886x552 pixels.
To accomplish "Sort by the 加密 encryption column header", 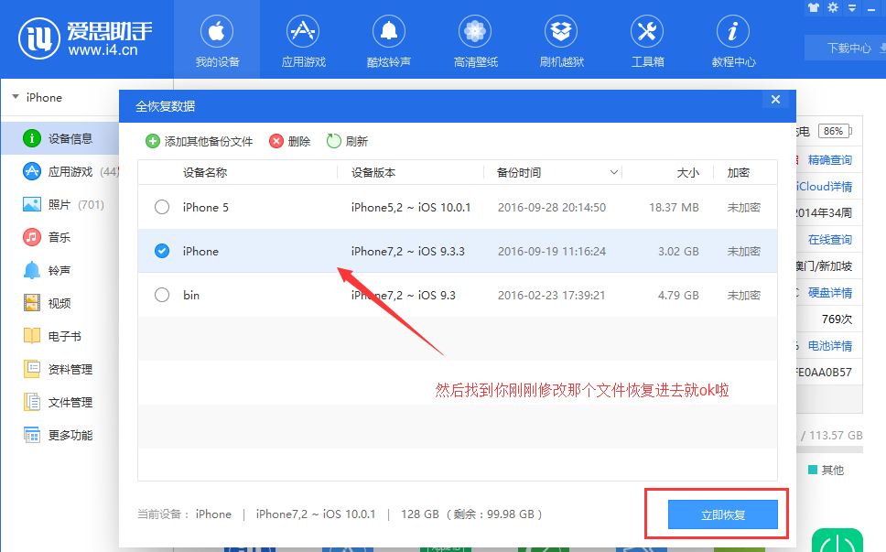I will click(x=738, y=173).
